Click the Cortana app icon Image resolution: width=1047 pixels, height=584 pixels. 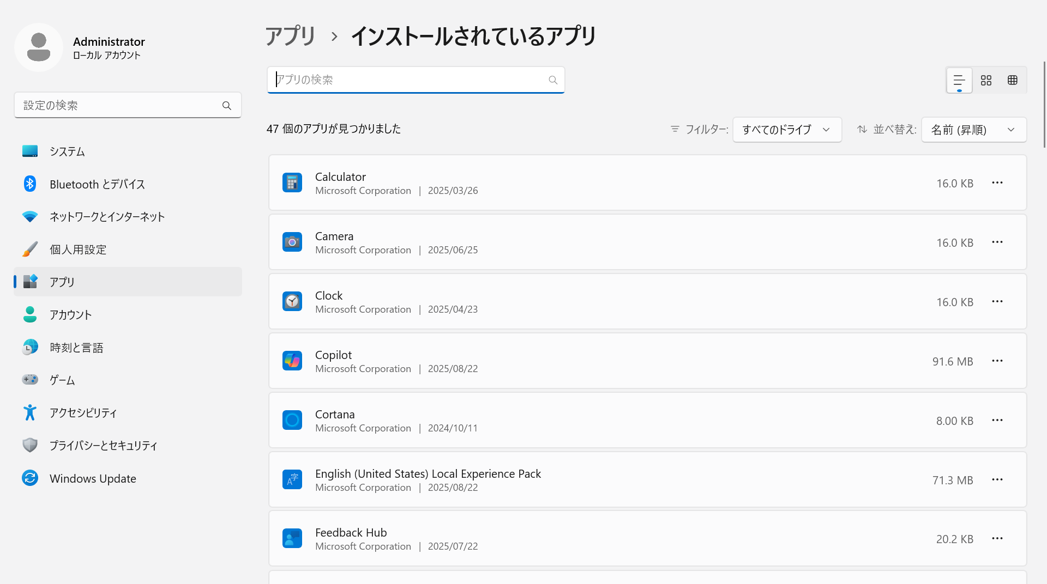tap(292, 421)
